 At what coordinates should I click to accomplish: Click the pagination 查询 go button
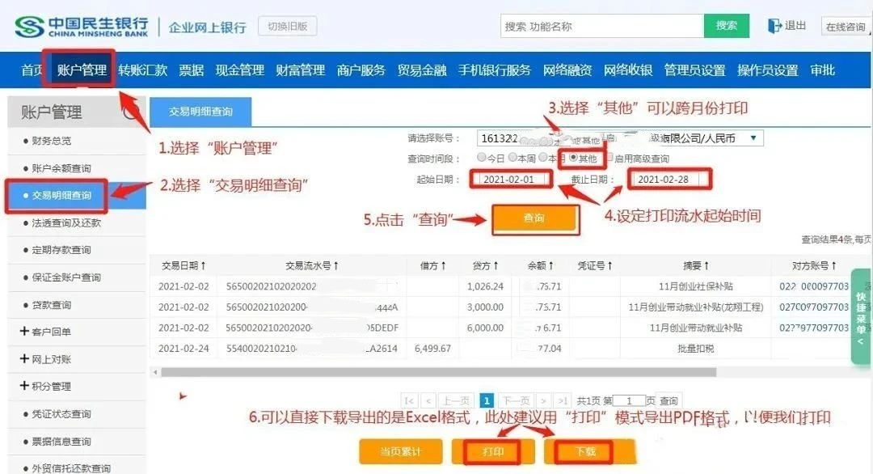(668, 400)
